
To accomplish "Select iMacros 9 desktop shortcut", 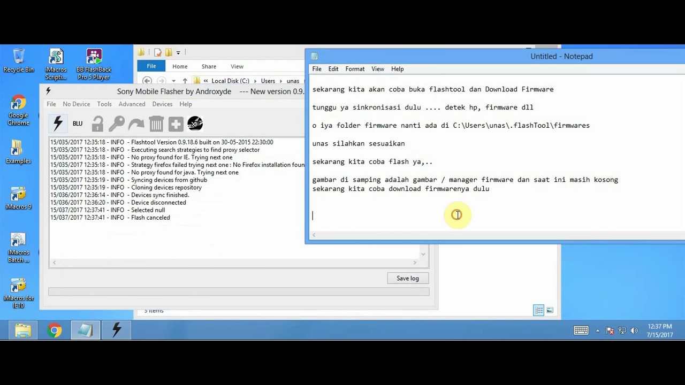I will point(18,198).
